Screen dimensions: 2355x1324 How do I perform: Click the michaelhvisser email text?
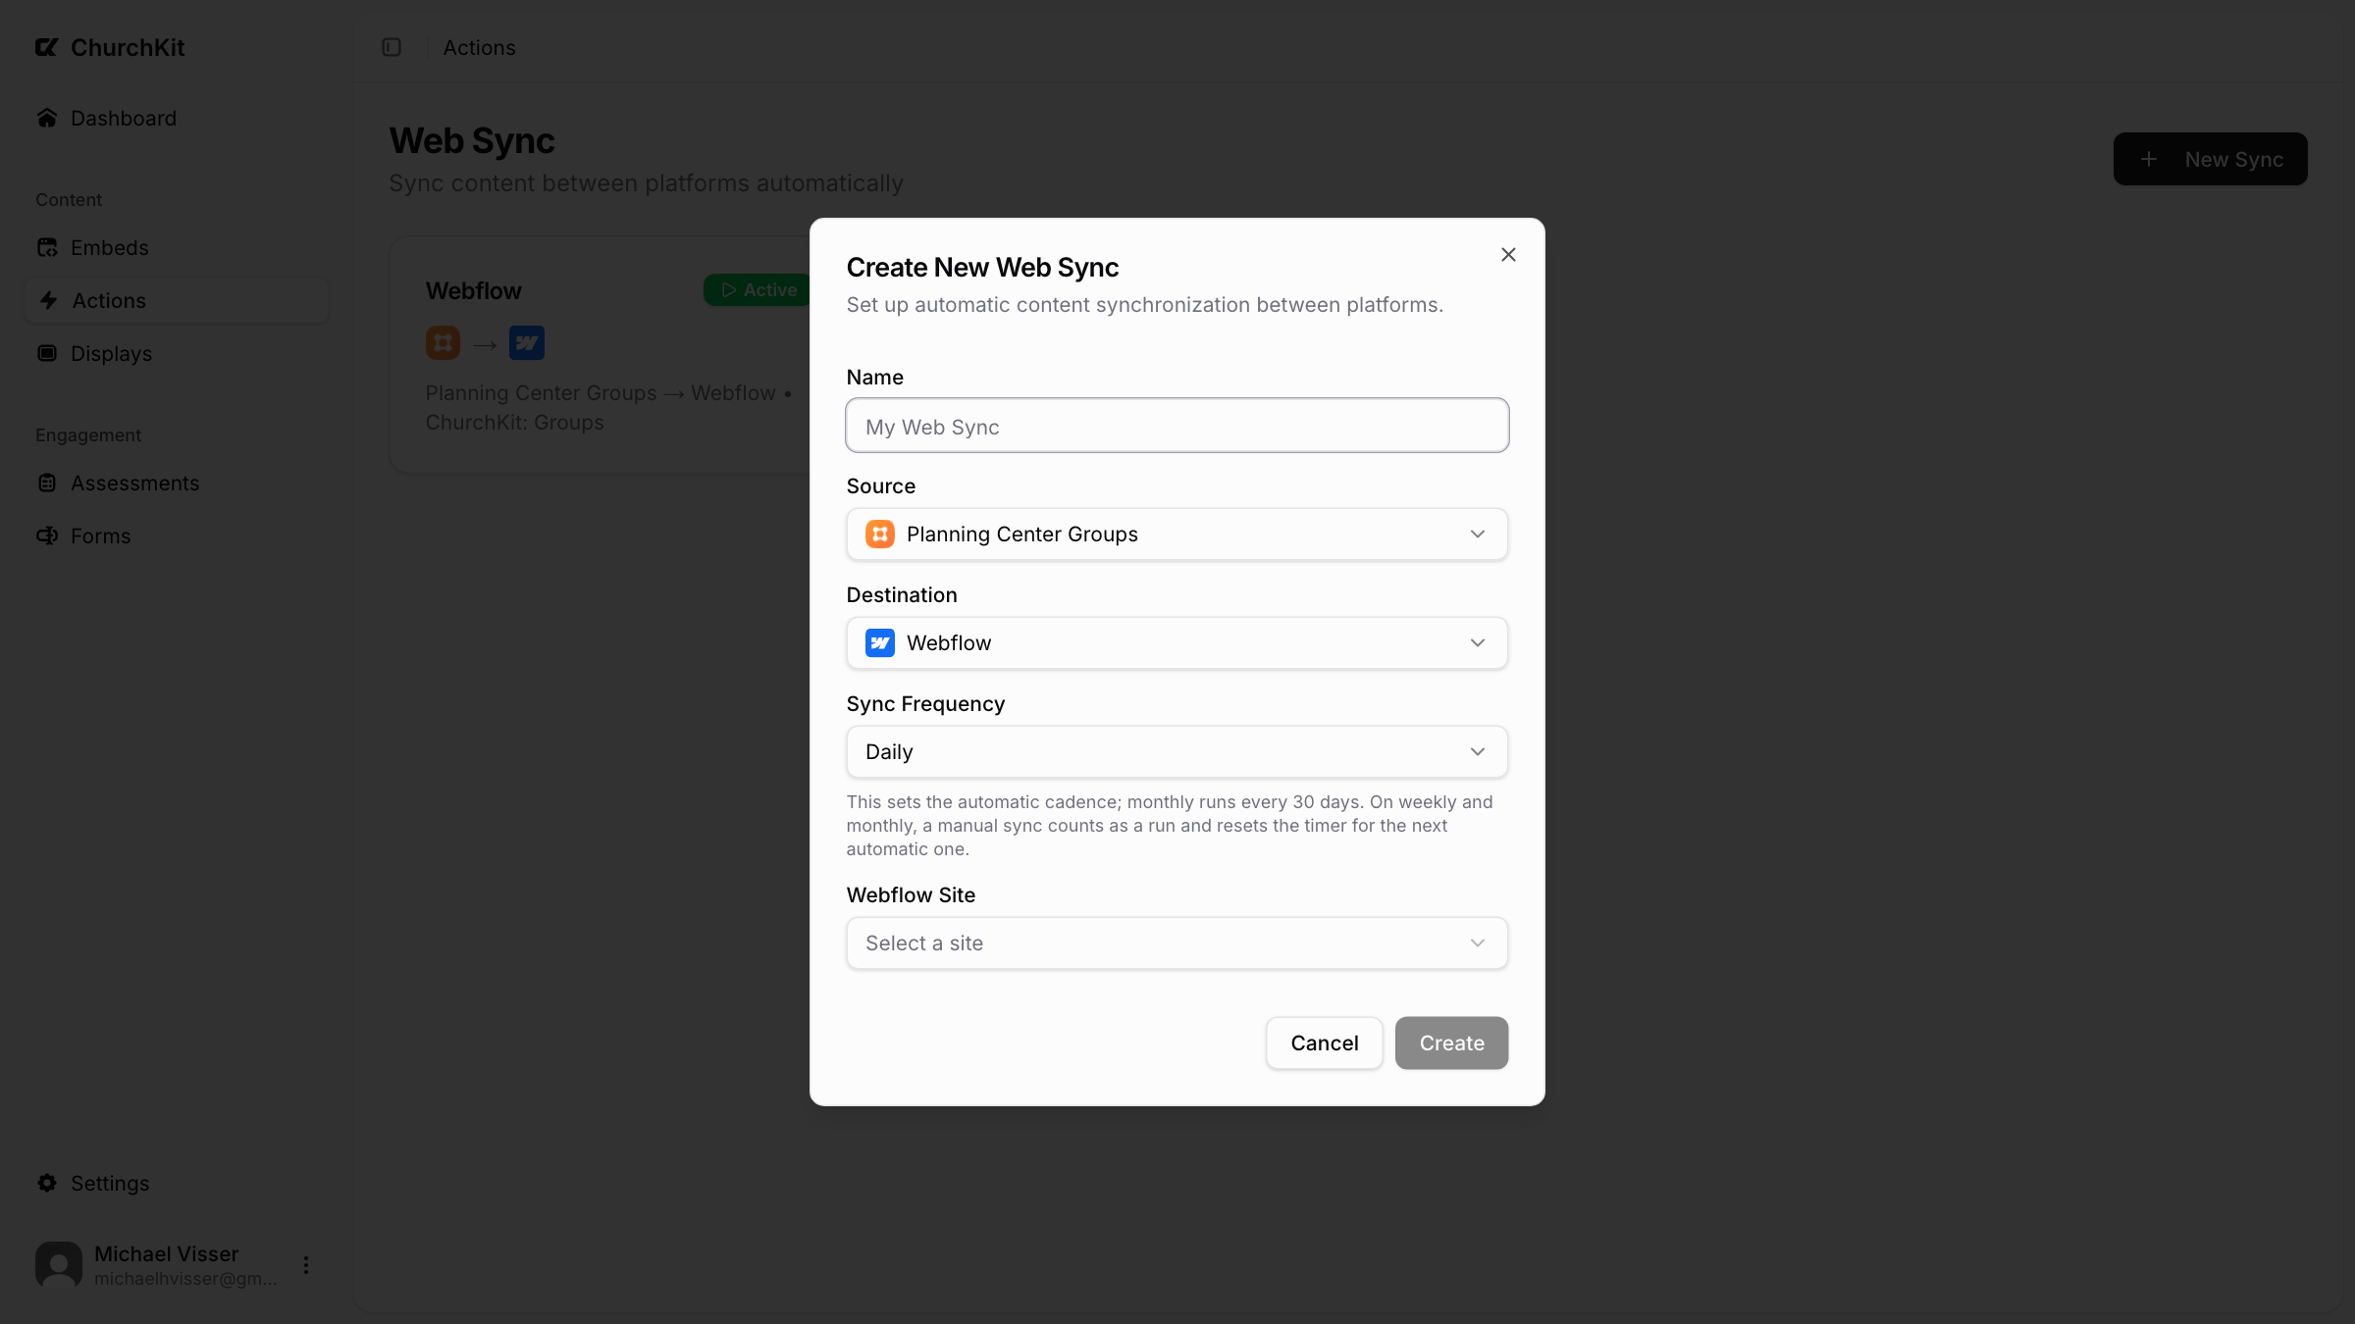tap(185, 1279)
